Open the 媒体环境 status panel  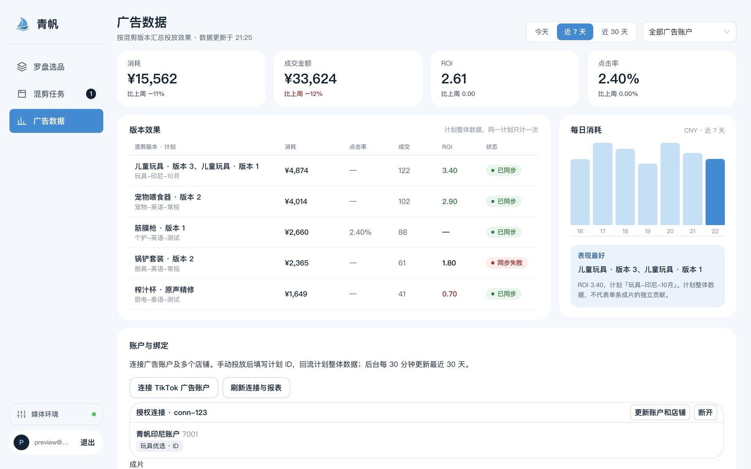click(x=56, y=414)
